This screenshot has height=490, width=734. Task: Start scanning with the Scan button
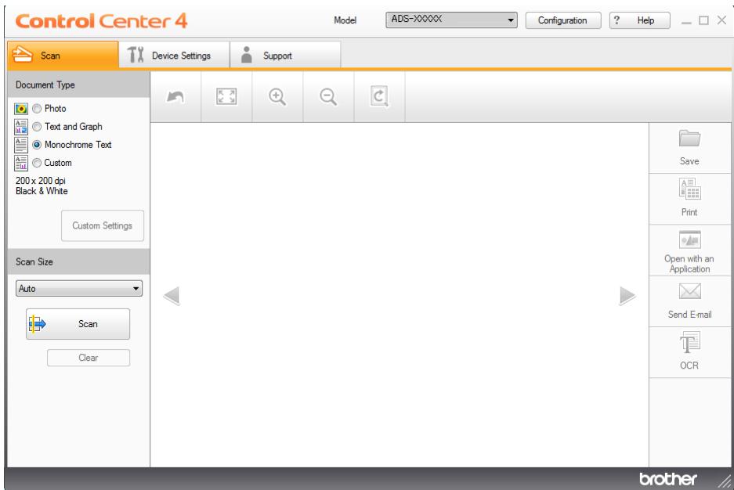pyautogui.click(x=78, y=324)
